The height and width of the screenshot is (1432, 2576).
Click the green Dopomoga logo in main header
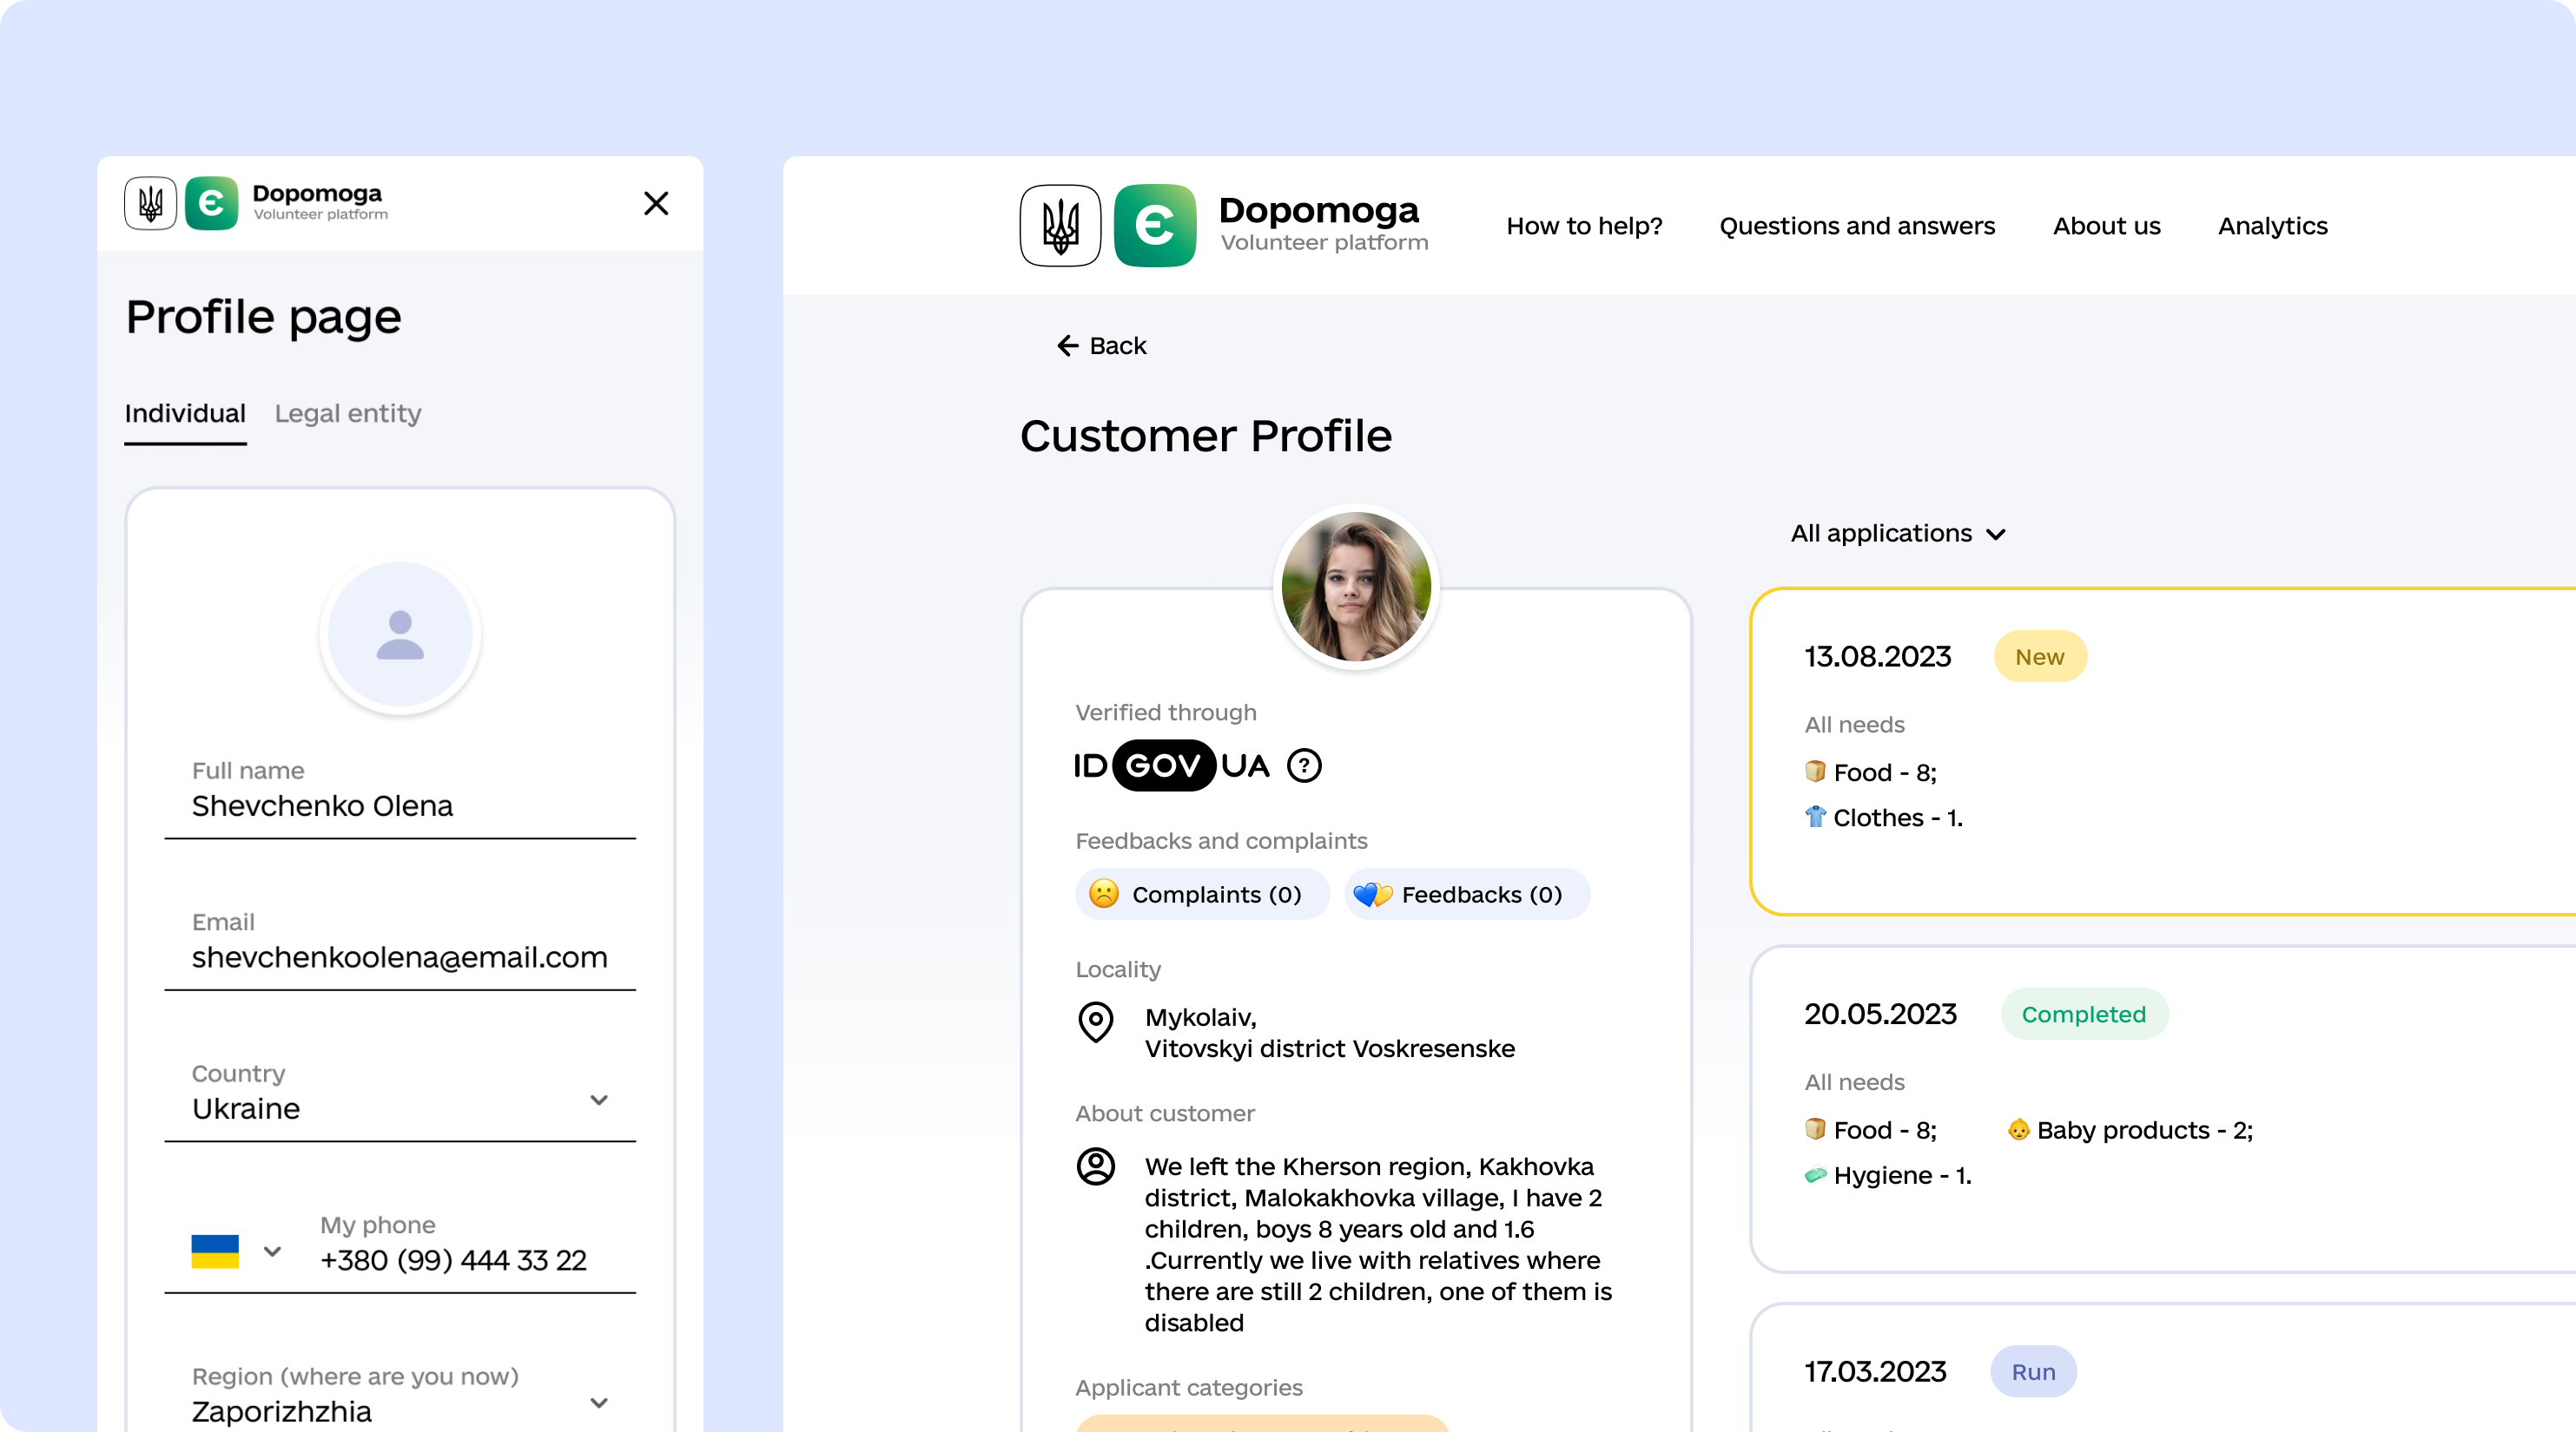[x=1155, y=226]
